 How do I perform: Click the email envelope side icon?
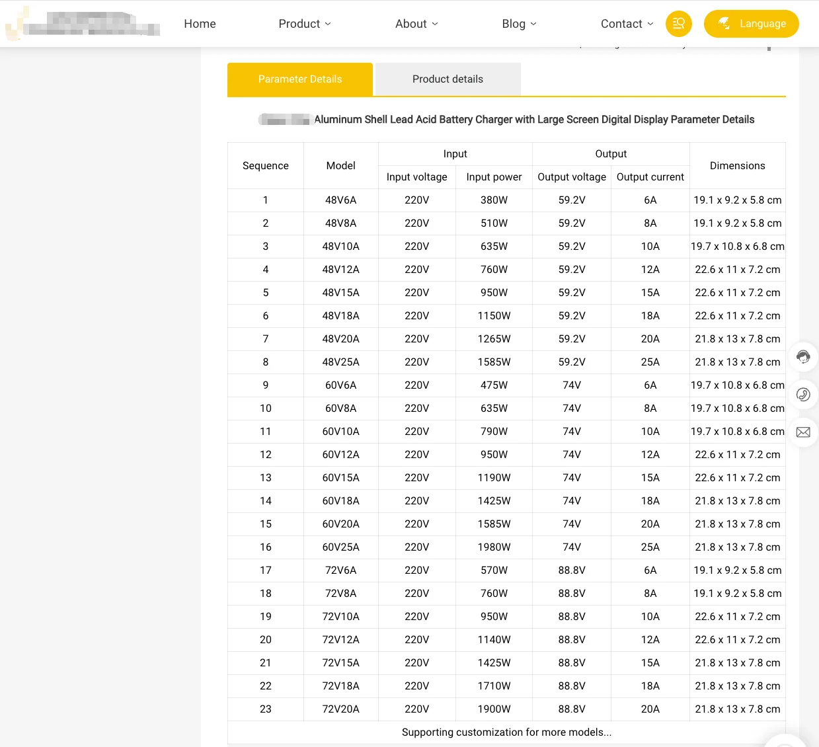pos(803,432)
